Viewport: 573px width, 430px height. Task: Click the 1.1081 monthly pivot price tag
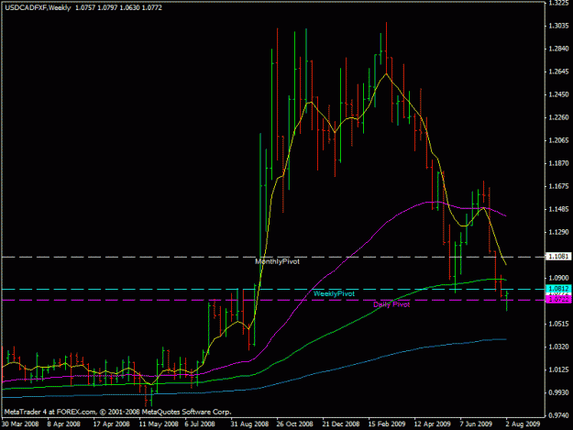558,257
